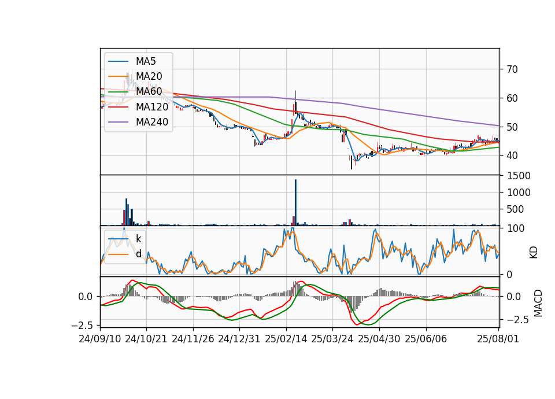The image size is (555, 399).
Task: Click the 24/10/21 date axis label
Action: (x=146, y=339)
